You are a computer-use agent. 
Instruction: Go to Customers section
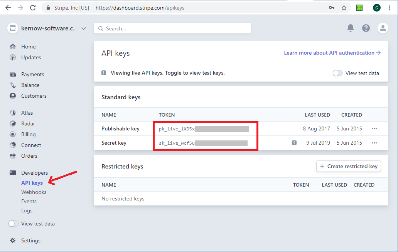[34, 96]
